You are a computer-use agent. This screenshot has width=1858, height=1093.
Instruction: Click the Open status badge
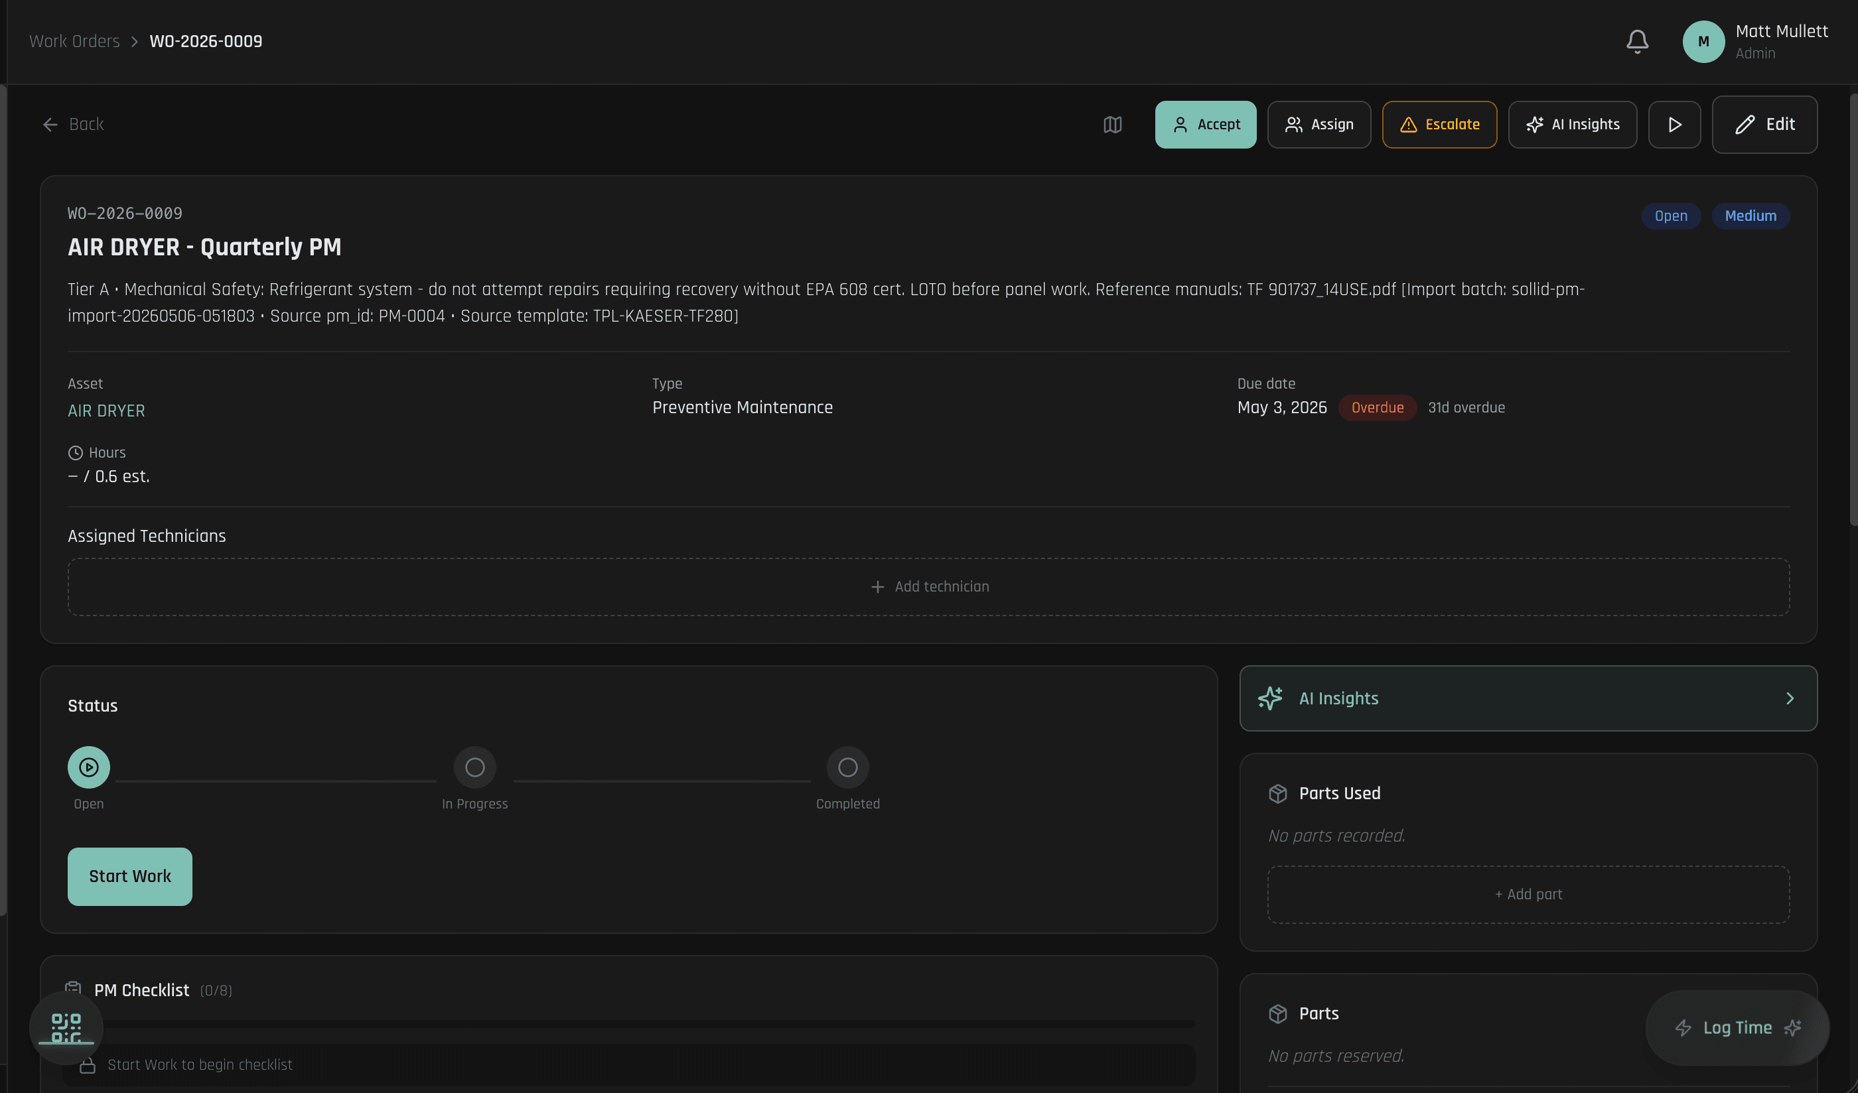point(1670,216)
